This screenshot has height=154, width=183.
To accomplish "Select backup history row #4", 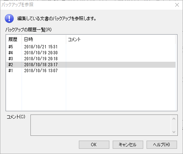I will (x=91, y=53).
